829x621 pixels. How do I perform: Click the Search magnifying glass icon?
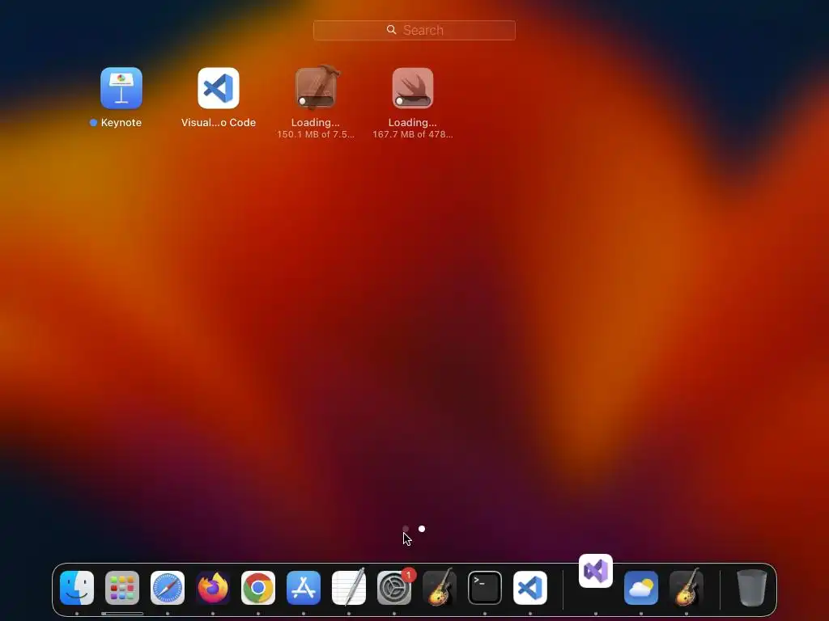pos(391,30)
